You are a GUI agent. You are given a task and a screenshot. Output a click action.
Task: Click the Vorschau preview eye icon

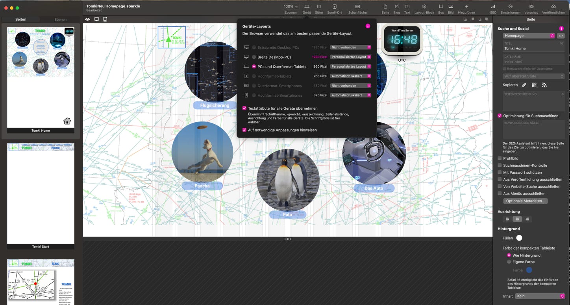pos(531,7)
